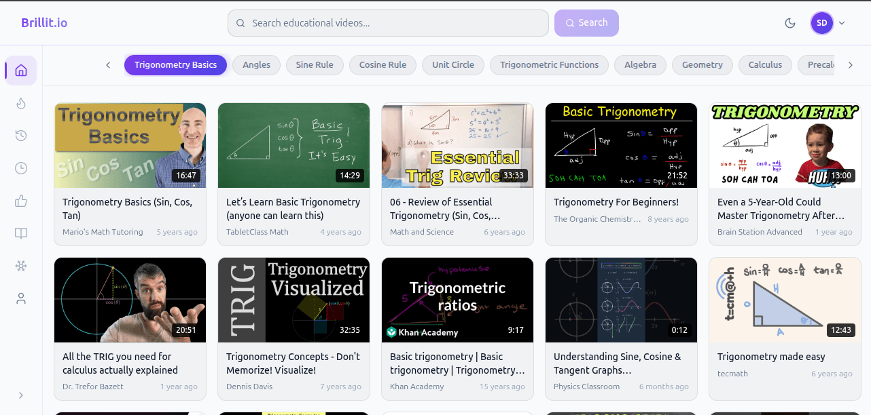Focus the Search educational videos field
The image size is (871, 415).
[x=388, y=23]
